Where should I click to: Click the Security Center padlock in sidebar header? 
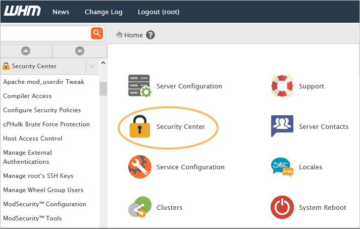point(6,66)
